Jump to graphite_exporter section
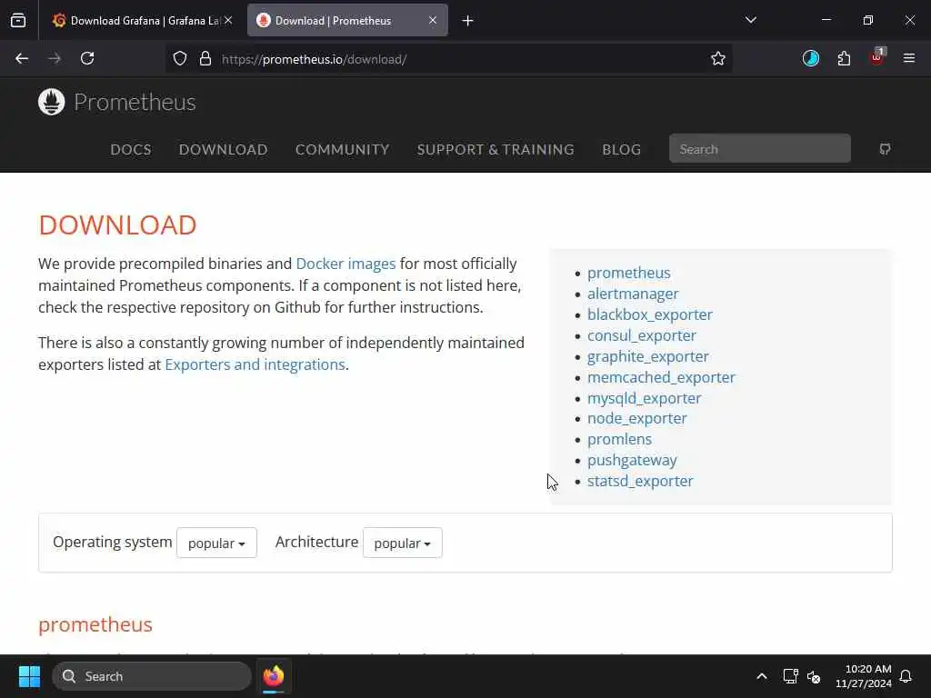The image size is (931, 698). [648, 356]
